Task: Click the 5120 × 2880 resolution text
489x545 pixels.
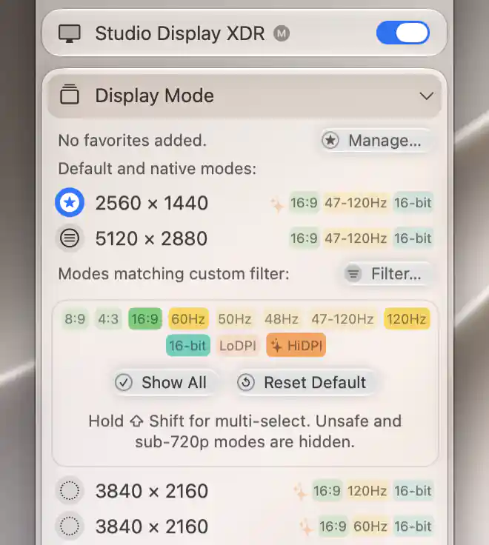Action: click(x=151, y=238)
